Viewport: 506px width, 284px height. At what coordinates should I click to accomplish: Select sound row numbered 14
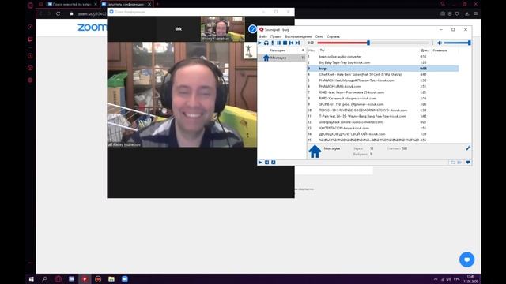coord(383,134)
